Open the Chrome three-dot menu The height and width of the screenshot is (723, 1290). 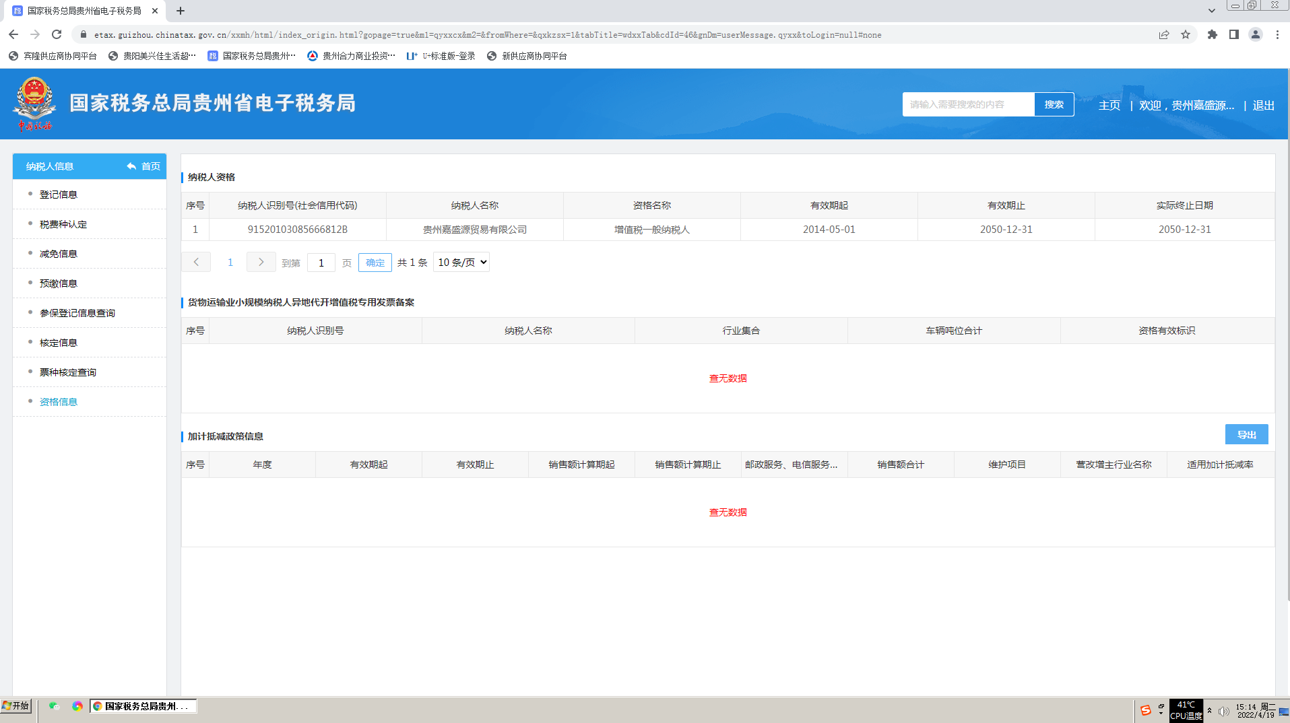tap(1277, 34)
